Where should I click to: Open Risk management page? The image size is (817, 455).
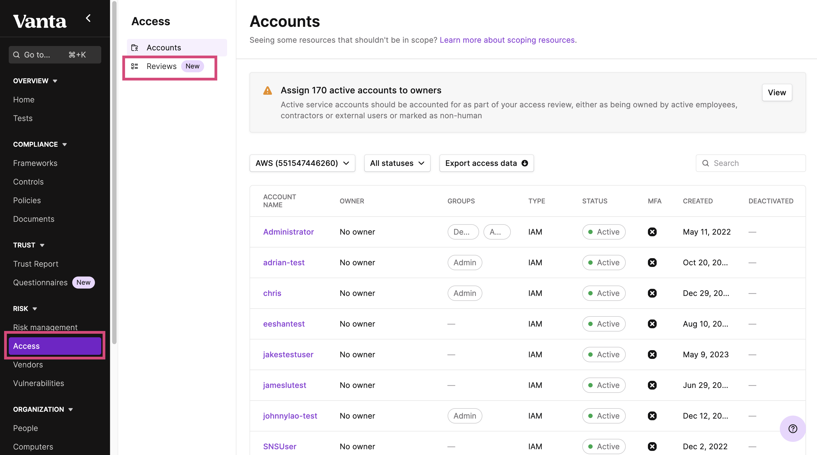point(45,327)
